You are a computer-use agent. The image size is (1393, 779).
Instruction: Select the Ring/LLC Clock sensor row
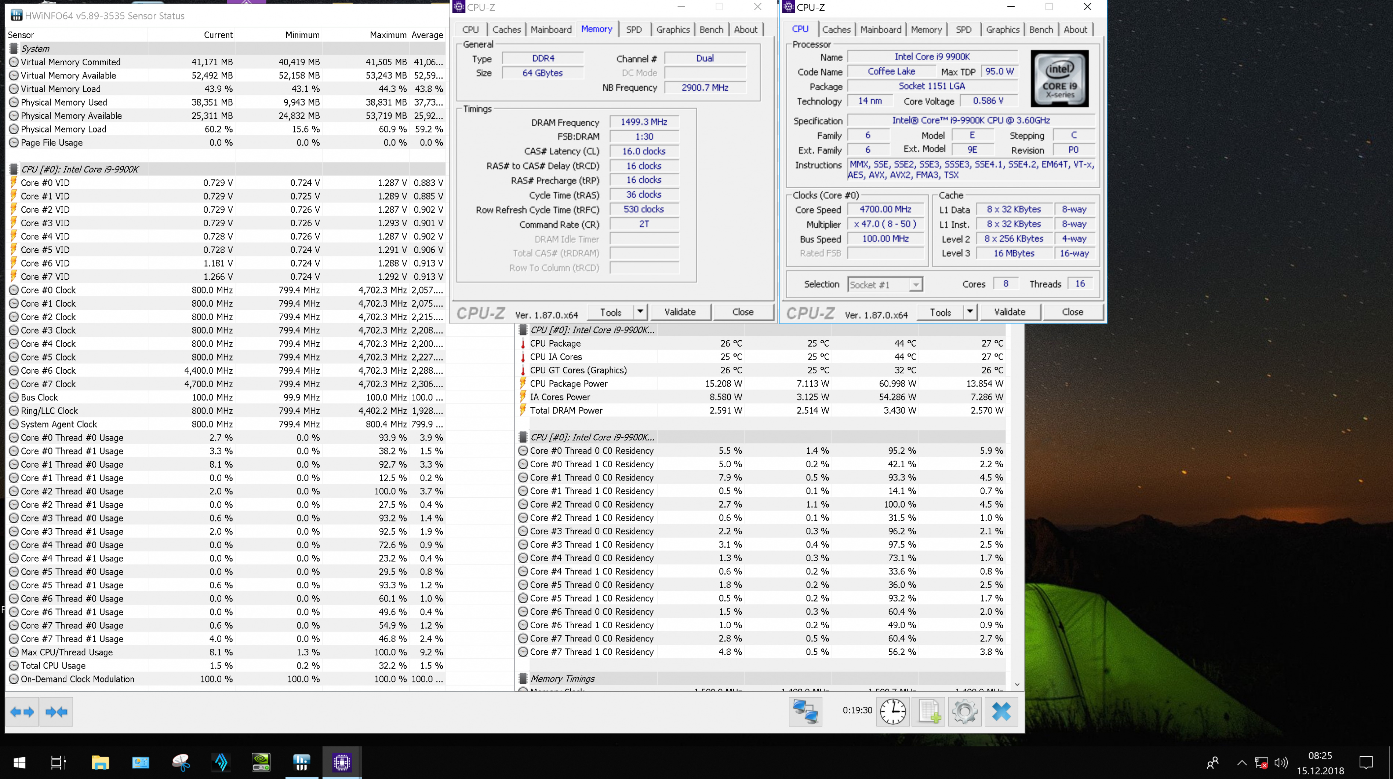[226, 411]
